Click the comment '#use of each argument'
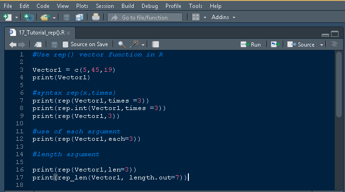345x192 pixels. pyautogui.click(x=76, y=131)
